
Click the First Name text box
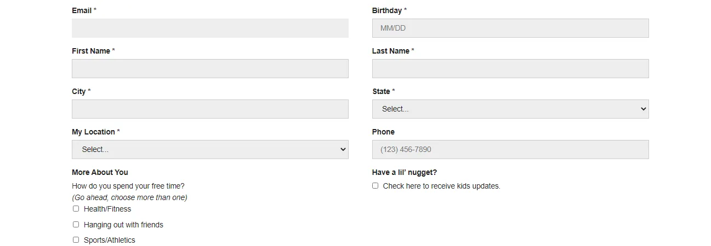210,69
